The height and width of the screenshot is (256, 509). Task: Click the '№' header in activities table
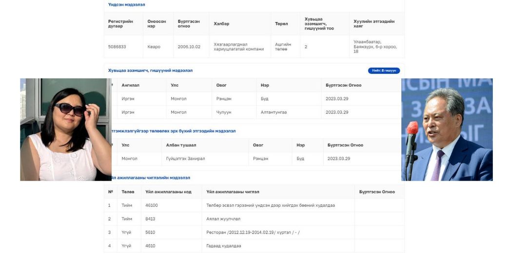point(110,192)
